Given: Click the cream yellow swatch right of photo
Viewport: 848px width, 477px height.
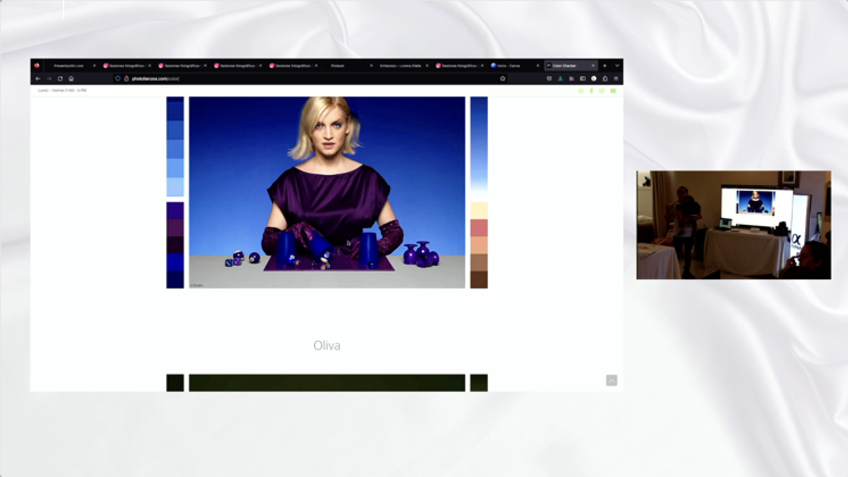Looking at the screenshot, I should click(479, 210).
